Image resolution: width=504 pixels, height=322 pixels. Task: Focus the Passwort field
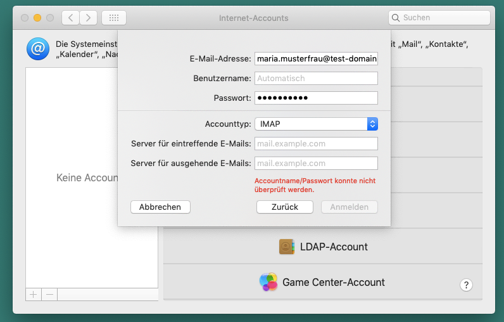click(x=316, y=98)
